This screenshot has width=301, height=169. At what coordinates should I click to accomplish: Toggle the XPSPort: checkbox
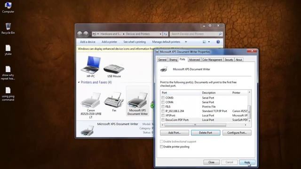coord(163,115)
